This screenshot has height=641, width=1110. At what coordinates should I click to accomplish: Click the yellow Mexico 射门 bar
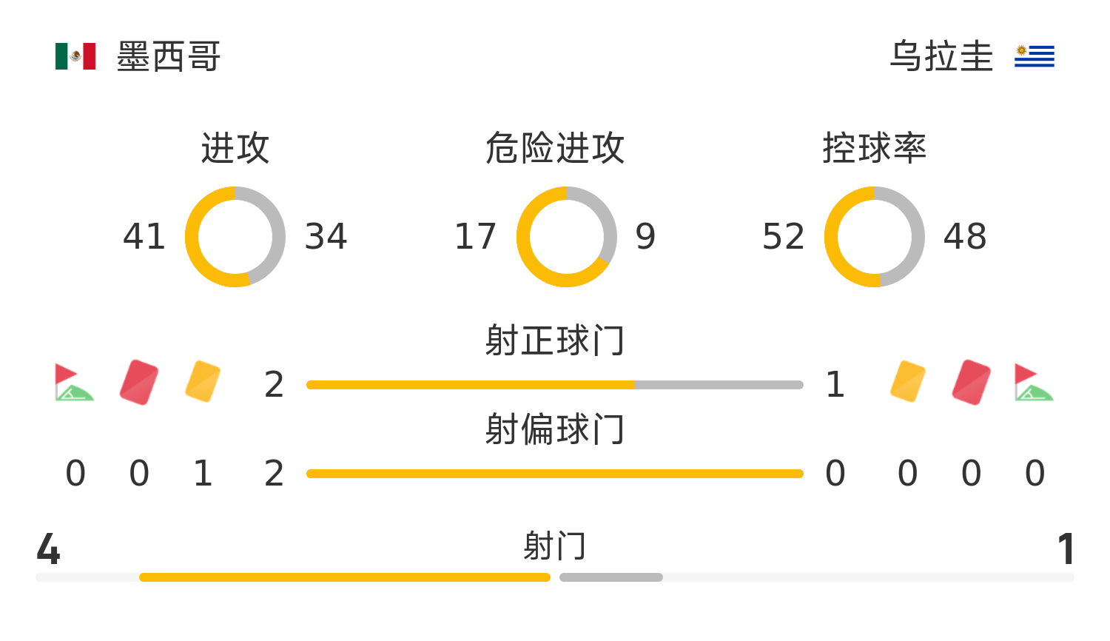pos(345,577)
